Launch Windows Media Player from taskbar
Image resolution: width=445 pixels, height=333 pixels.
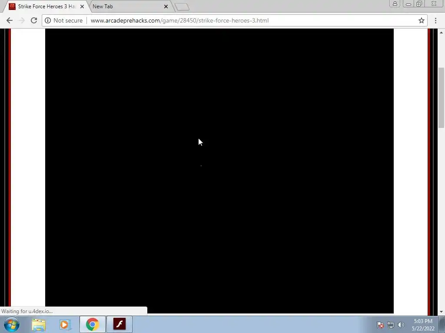pyautogui.click(x=65, y=324)
